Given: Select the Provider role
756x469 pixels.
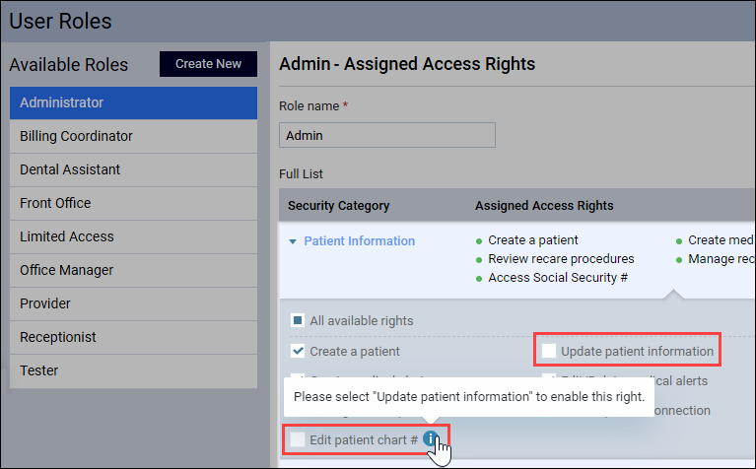Looking at the screenshot, I should 133,303.
